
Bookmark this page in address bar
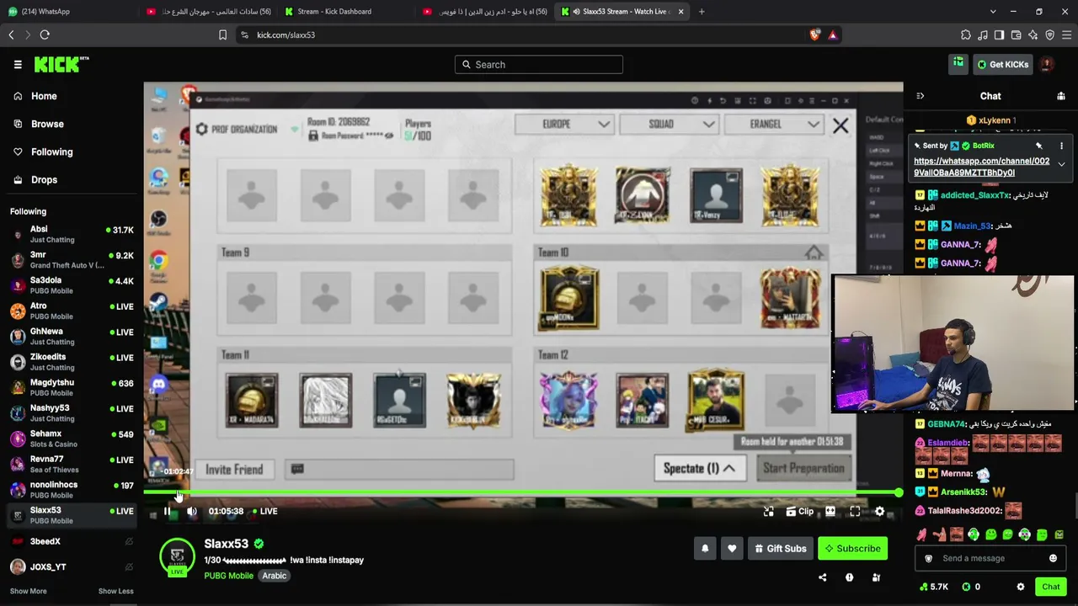point(222,35)
